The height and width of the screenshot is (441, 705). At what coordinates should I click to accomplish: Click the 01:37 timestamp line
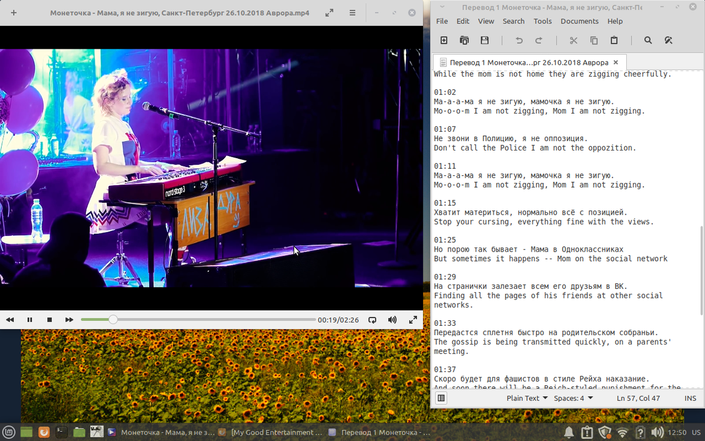[445, 369]
